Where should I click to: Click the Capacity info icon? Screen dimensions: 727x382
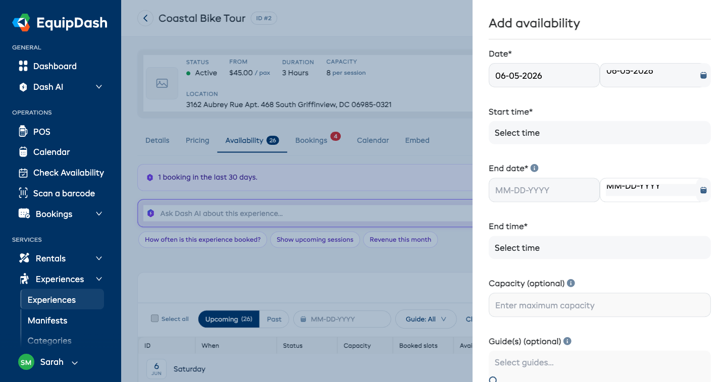point(571,283)
